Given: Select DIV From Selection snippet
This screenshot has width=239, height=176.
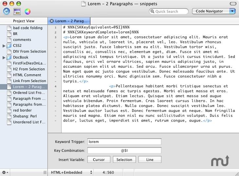Looking at the screenshot, I should (29, 51).
